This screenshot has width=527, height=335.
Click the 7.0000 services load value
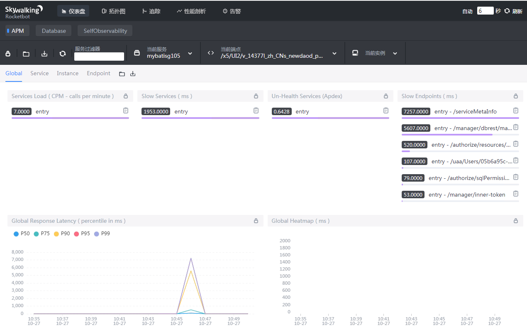pos(22,111)
